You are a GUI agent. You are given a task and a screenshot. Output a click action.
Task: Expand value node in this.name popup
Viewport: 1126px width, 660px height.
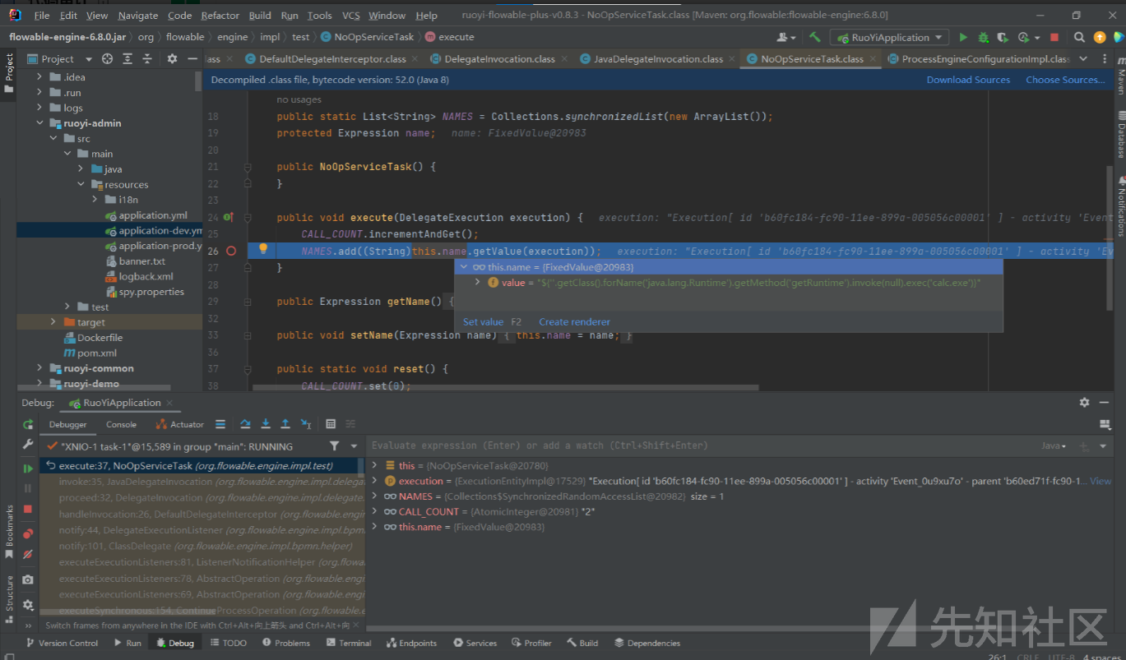[478, 282]
